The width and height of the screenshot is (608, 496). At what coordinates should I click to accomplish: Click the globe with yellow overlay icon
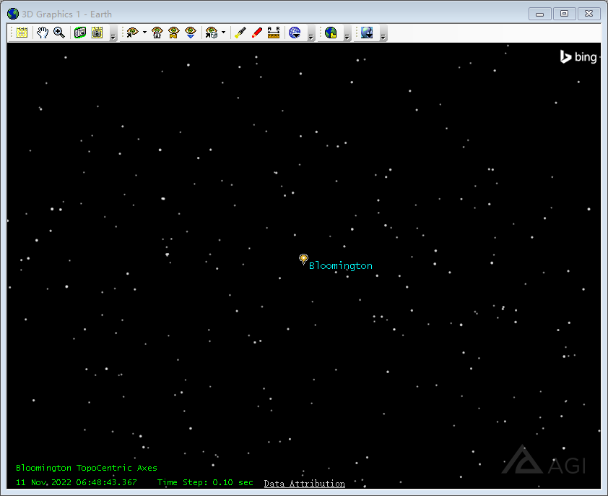pos(331,33)
